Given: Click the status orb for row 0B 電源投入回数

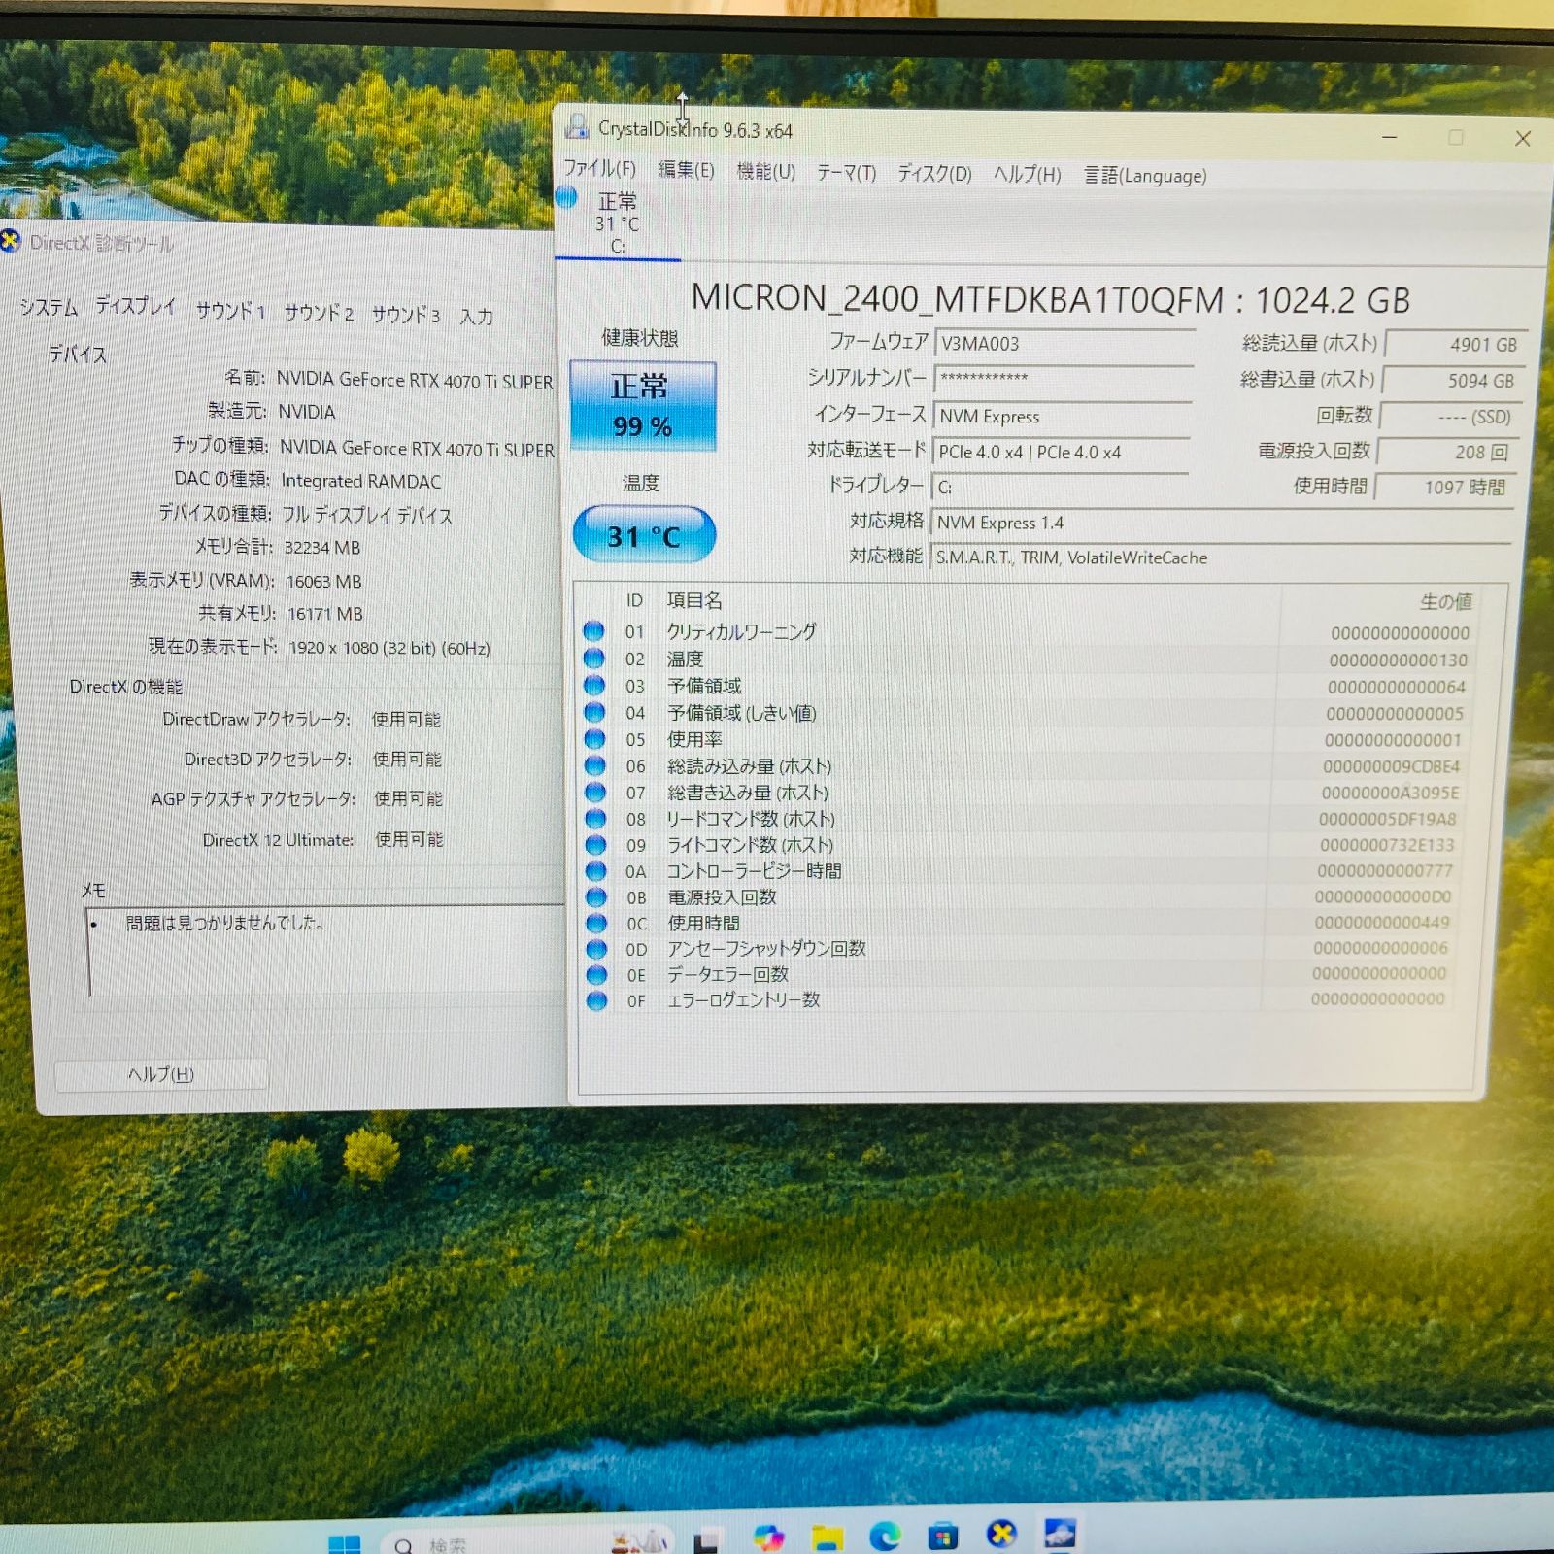Looking at the screenshot, I should click(595, 896).
